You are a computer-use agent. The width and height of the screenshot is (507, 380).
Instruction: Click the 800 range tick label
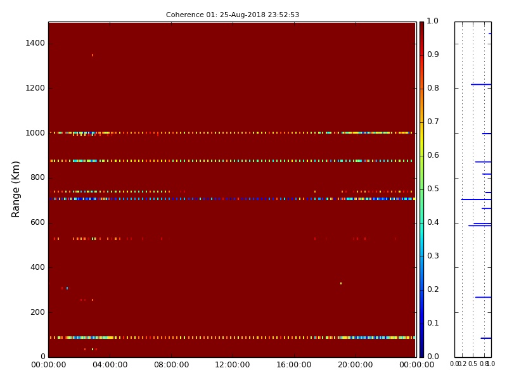click(37, 177)
